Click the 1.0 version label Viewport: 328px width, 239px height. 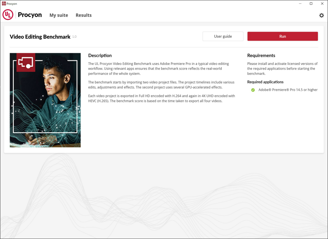74,37
